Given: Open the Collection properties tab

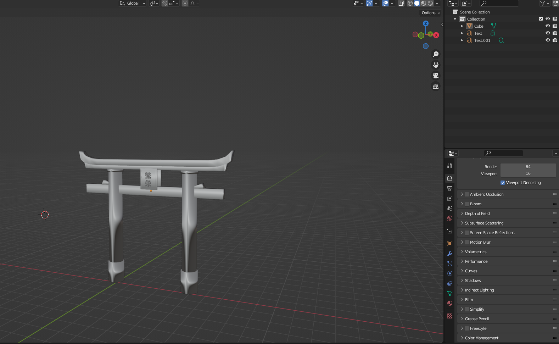Looking at the screenshot, I should tap(450, 231).
